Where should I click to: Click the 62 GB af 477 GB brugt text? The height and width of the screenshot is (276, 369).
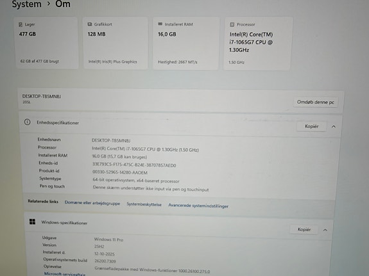(40, 61)
